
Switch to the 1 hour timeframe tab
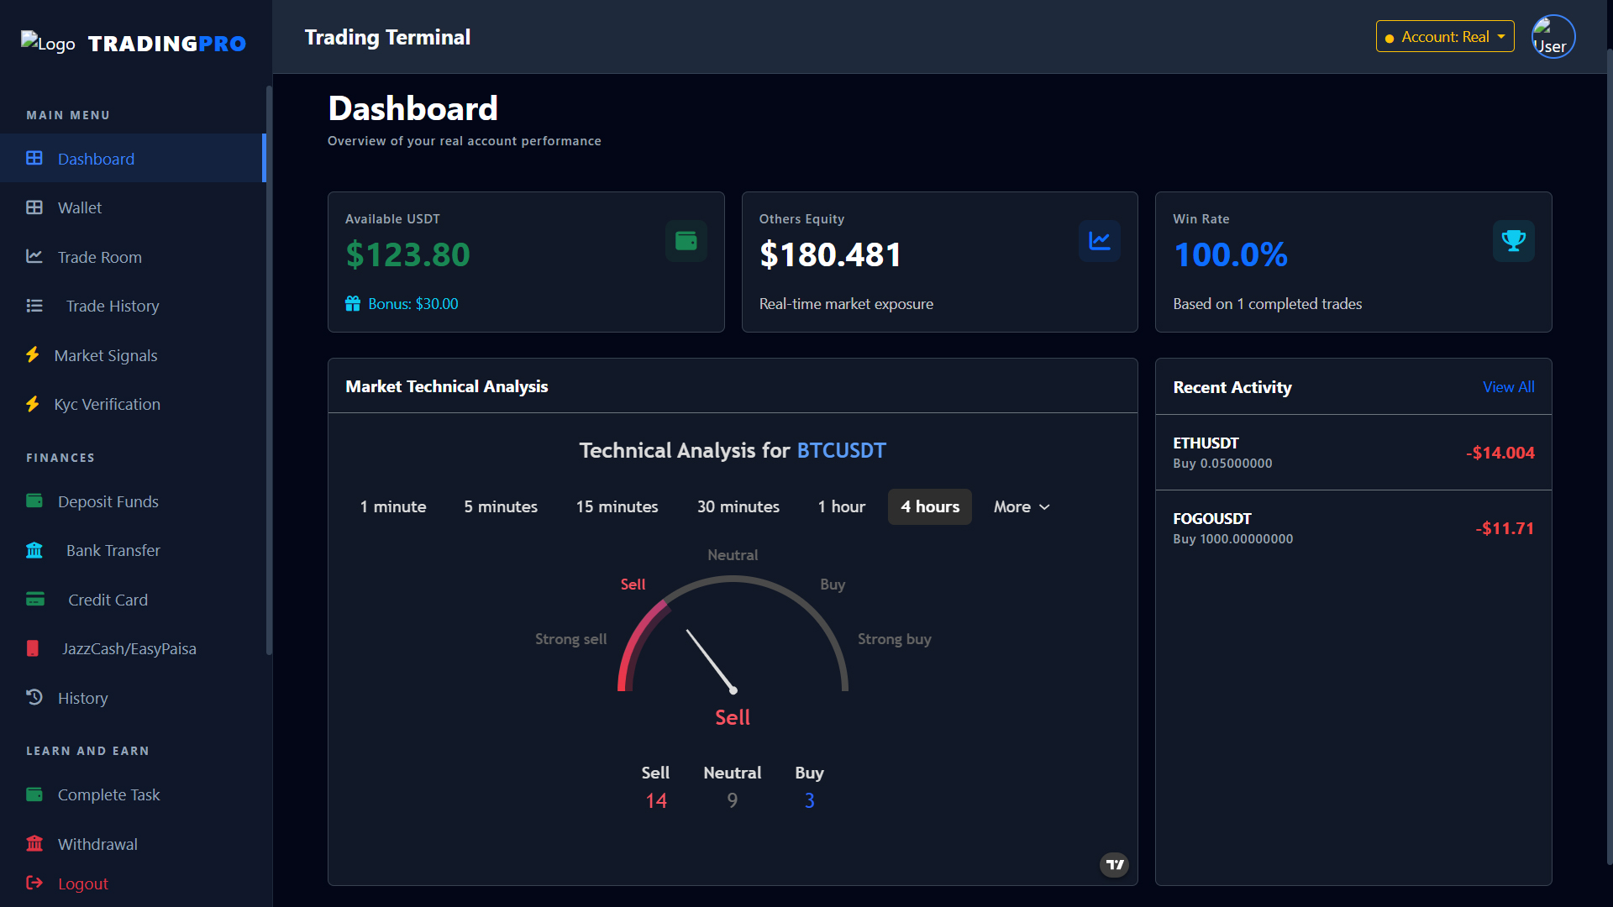pyautogui.click(x=841, y=506)
